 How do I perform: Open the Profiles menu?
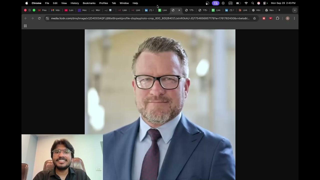pos(103,3)
